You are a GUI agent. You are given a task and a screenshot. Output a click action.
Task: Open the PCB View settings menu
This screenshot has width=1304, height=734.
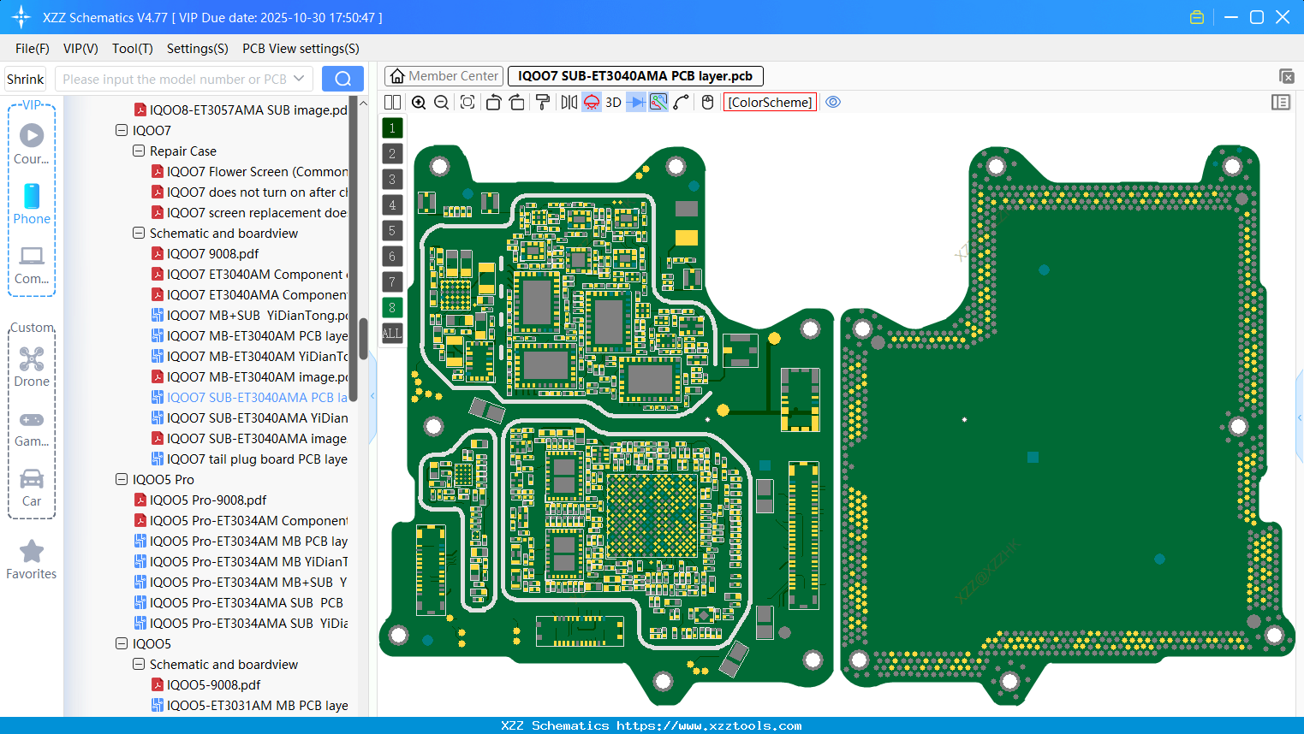300,49
